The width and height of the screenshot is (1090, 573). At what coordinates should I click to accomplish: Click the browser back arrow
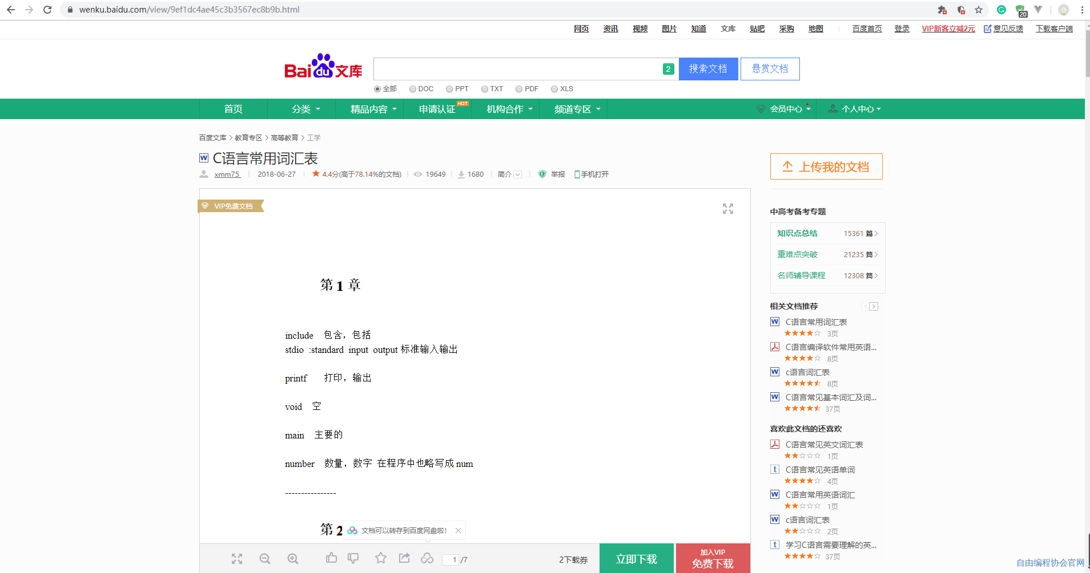11,10
